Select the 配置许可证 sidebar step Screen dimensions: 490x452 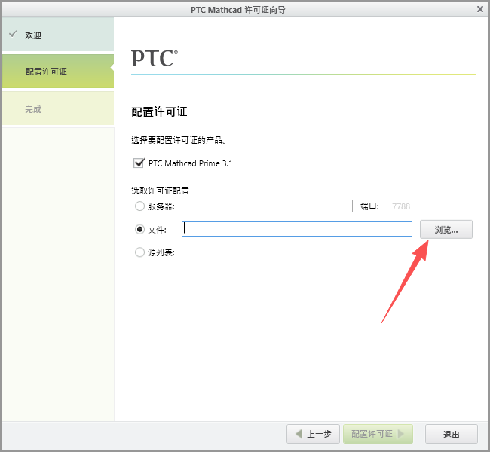click(x=58, y=72)
